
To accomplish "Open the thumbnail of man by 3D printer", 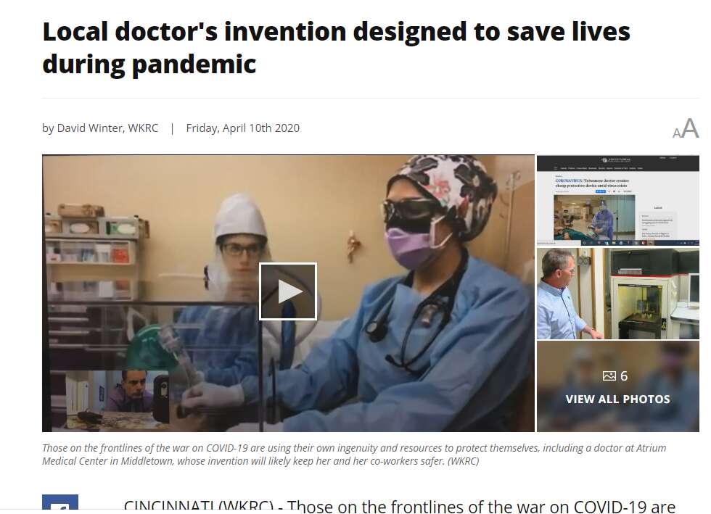I will coord(617,294).
